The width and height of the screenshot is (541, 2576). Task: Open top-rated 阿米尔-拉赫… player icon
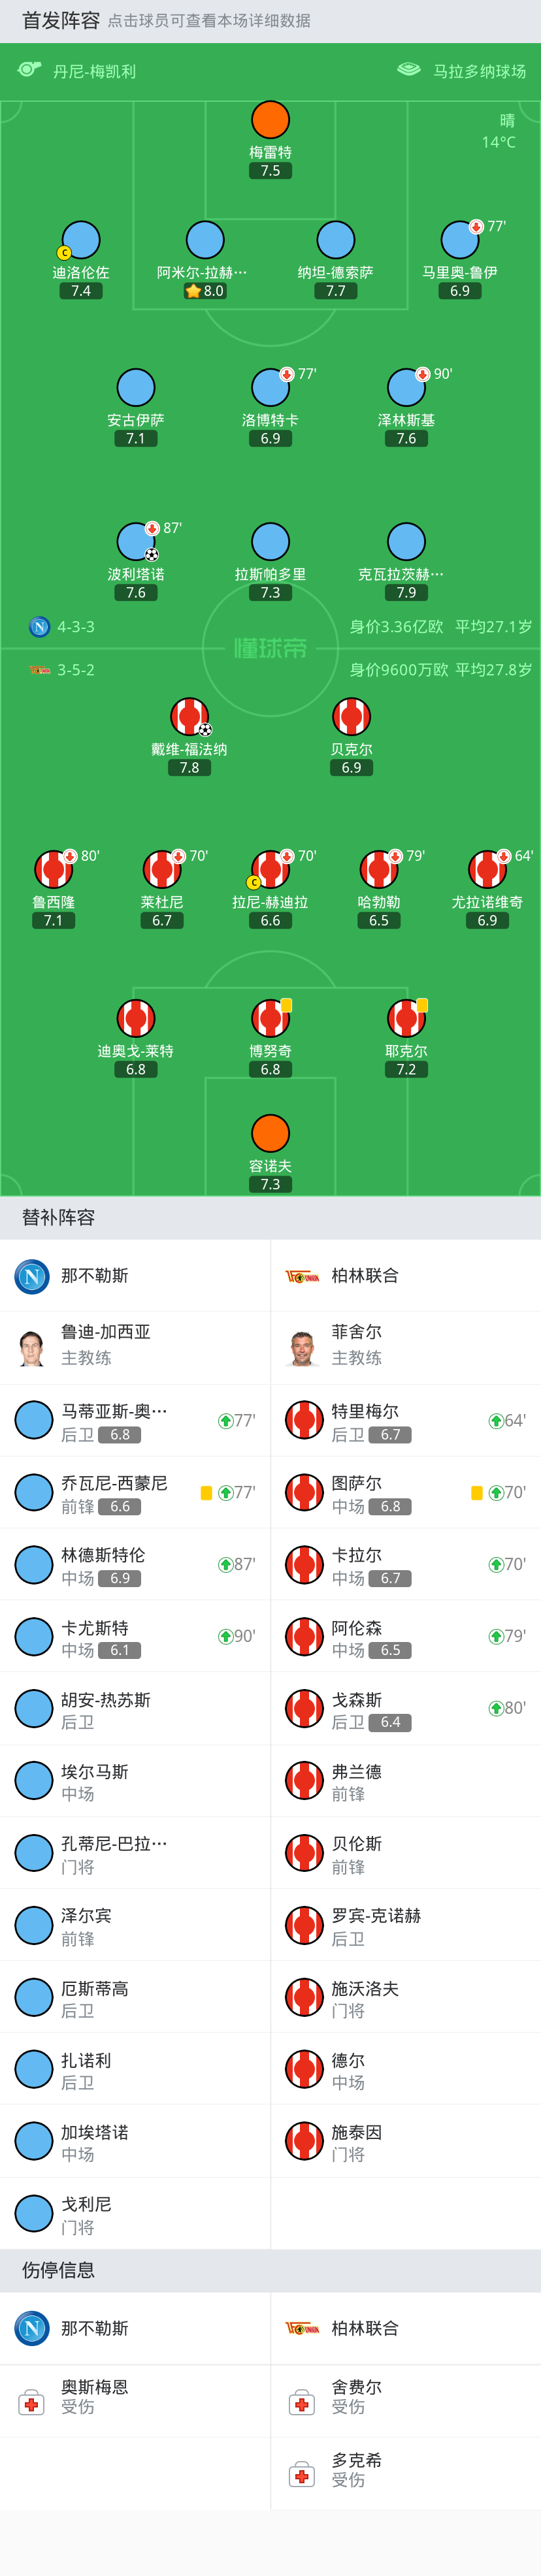coord(205,240)
